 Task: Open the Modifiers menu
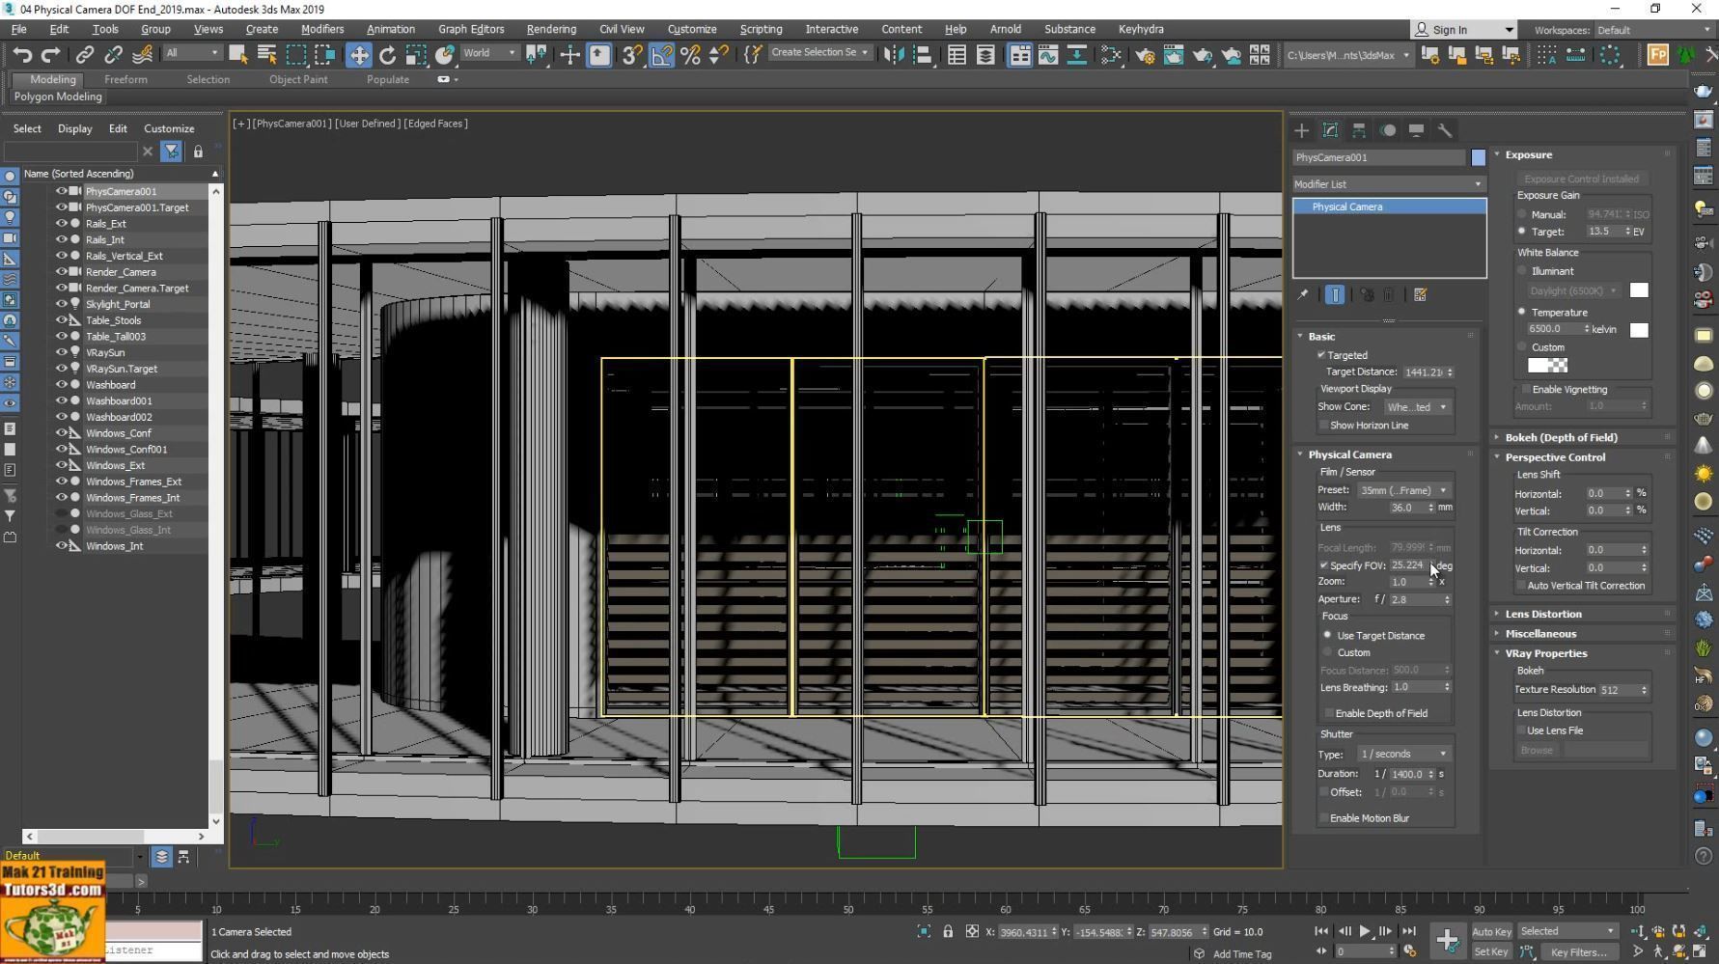322,29
